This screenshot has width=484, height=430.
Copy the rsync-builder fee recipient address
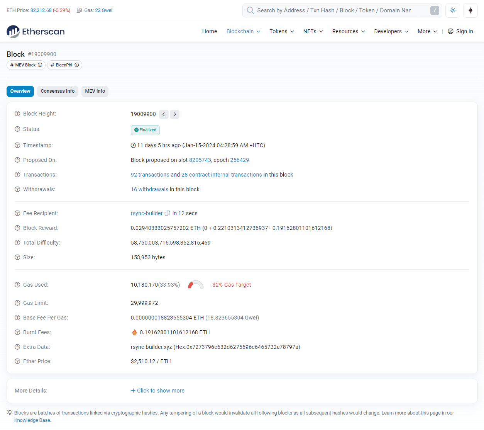168,213
